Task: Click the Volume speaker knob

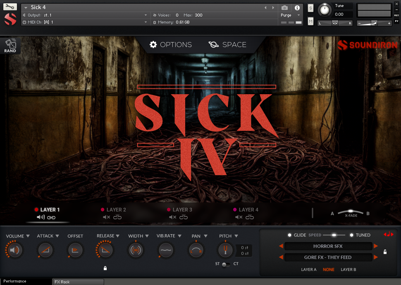Action: pos(14,250)
